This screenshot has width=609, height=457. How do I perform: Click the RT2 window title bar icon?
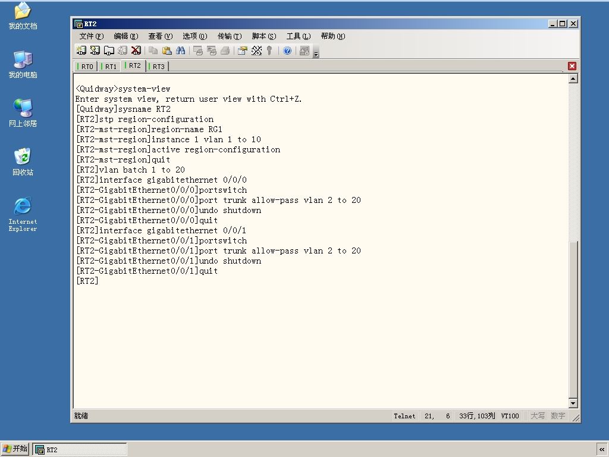(79, 24)
